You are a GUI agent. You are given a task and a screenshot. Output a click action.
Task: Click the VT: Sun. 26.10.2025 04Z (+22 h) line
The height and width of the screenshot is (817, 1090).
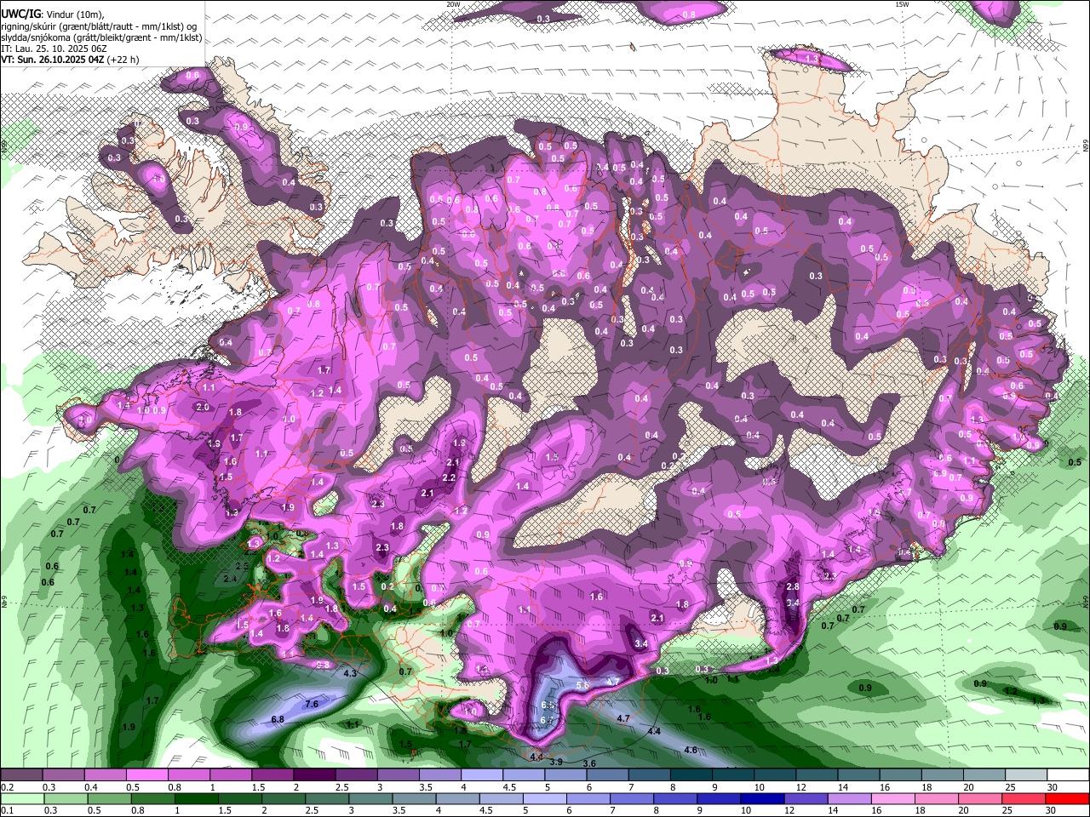(x=70, y=60)
